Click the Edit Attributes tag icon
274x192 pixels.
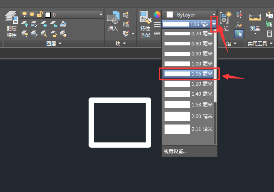tap(126, 33)
